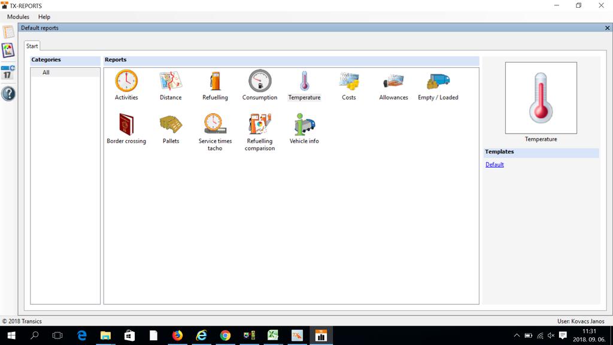This screenshot has height=345, width=613.
Task: Open File Explorer from the taskbar
Action: [x=105, y=335]
